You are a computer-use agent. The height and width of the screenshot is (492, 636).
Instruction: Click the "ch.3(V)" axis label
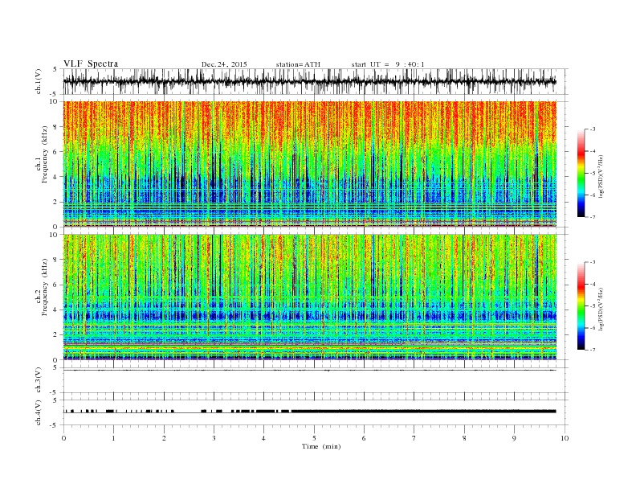39,380
